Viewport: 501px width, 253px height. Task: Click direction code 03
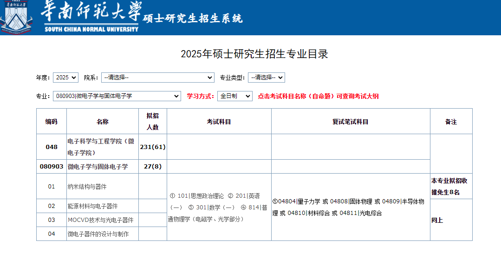pyautogui.click(x=52, y=220)
